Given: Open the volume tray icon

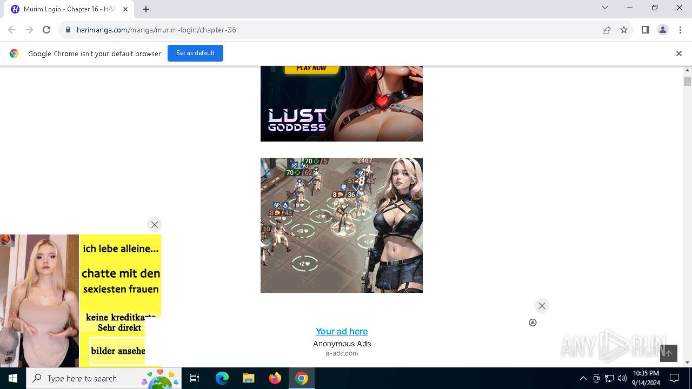Looking at the screenshot, I should click(622, 378).
